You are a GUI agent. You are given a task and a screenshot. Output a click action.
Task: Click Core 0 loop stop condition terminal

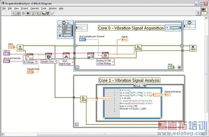(179, 67)
